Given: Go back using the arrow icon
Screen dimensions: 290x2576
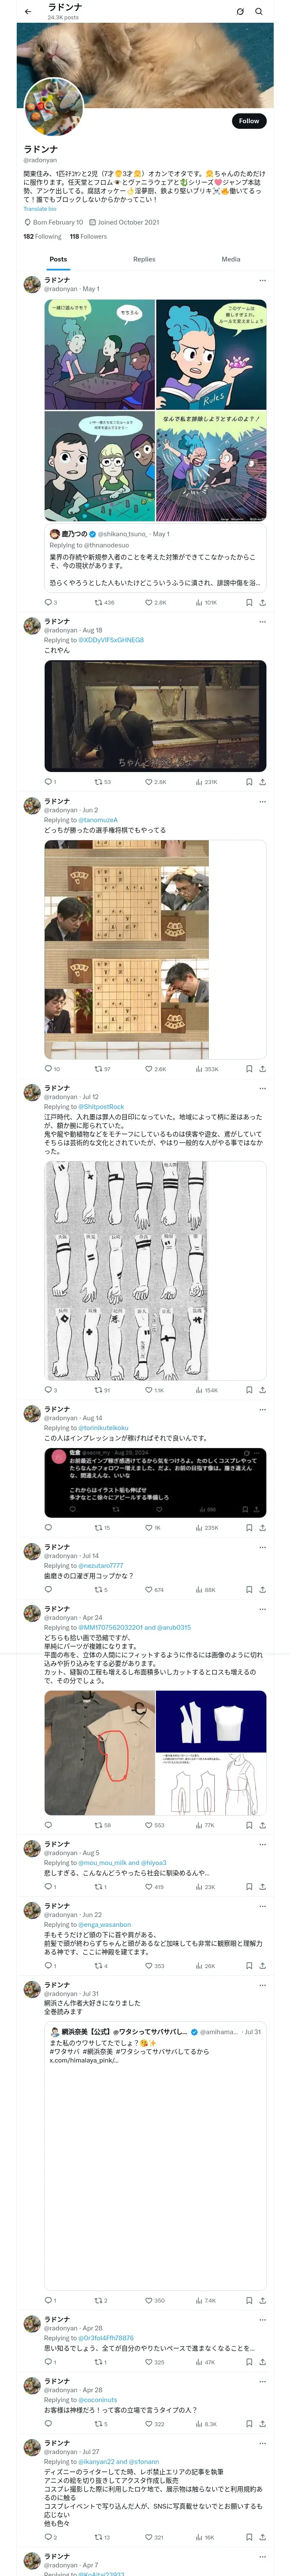Looking at the screenshot, I should coord(28,12).
